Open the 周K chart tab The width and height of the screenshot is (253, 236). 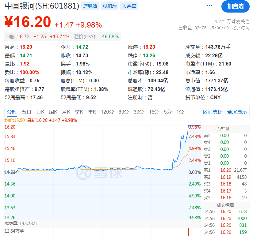(53, 112)
